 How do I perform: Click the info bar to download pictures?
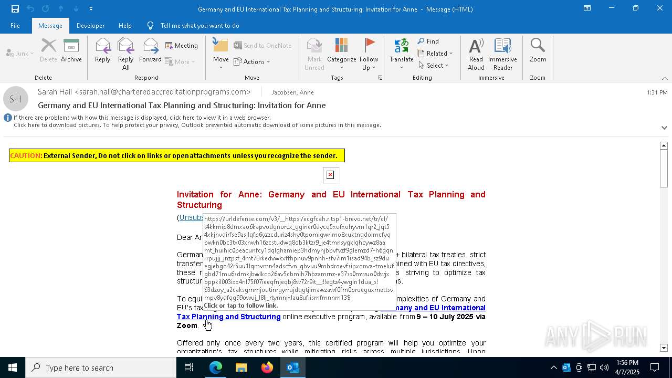click(197, 125)
